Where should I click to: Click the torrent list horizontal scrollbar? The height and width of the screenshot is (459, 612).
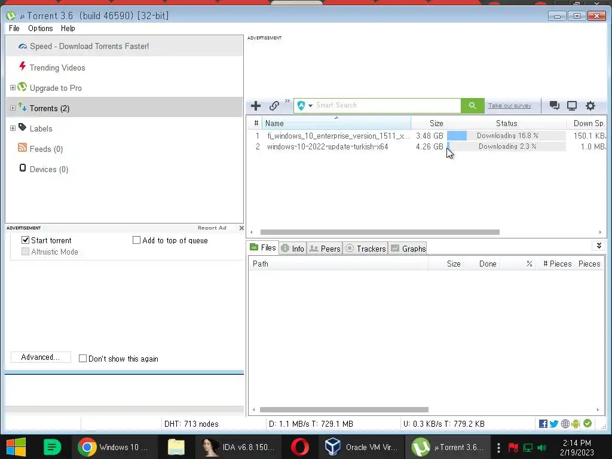click(380, 232)
